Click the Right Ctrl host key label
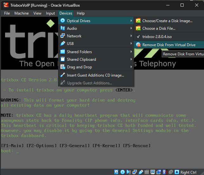The image size is (204, 175). pos(188,172)
